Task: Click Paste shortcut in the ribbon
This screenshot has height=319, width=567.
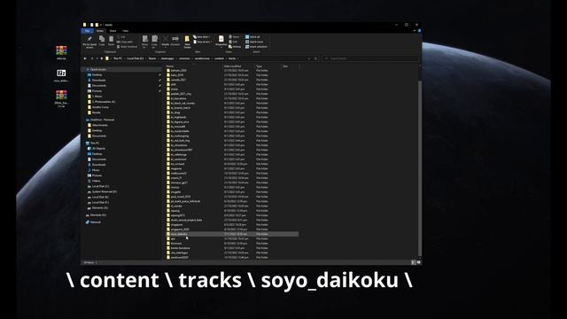Action: click(x=128, y=47)
